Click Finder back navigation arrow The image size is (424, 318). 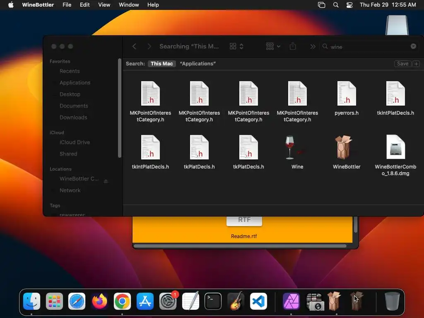coord(135,46)
